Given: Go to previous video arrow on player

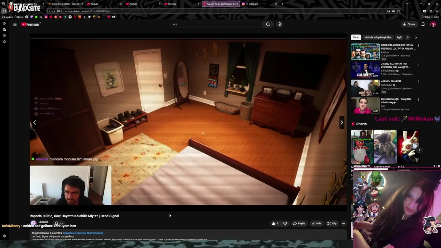Looking at the screenshot, I should (34, 122).
